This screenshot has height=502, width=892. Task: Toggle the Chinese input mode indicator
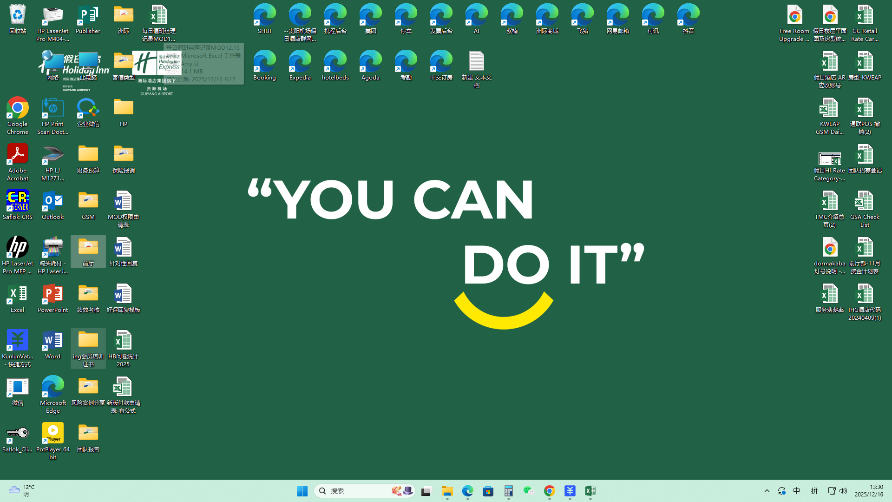(796, 491)
